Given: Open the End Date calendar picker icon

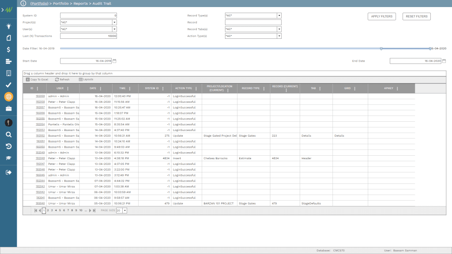Looking at the screenshot, I should pyautogui.click(x=444, y=61).
